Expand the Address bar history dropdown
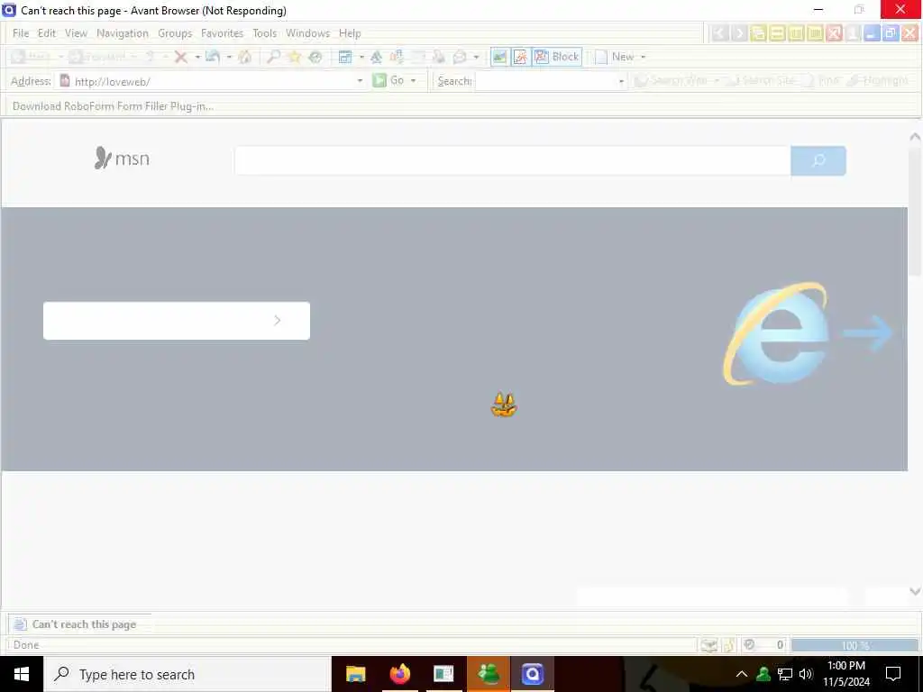 tap(360, 80)
